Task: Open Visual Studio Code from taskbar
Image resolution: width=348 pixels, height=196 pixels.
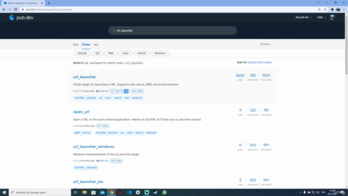Action: click(x=129, y=192)
